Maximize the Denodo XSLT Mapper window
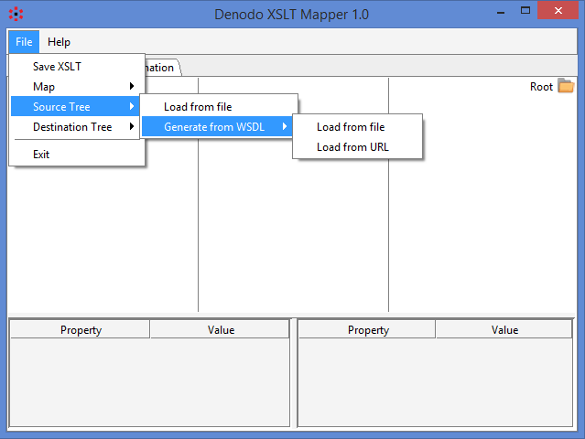The image size is (585, 439). pos(525,10)
